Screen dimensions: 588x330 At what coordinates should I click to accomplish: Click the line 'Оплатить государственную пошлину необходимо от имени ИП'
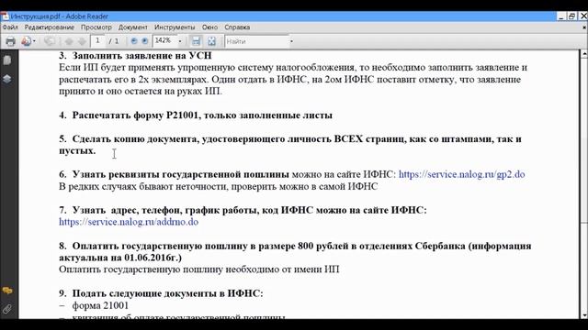(x=199, y=269)
